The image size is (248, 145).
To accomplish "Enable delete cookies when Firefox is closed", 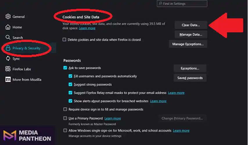I will [x=64, y=40].
